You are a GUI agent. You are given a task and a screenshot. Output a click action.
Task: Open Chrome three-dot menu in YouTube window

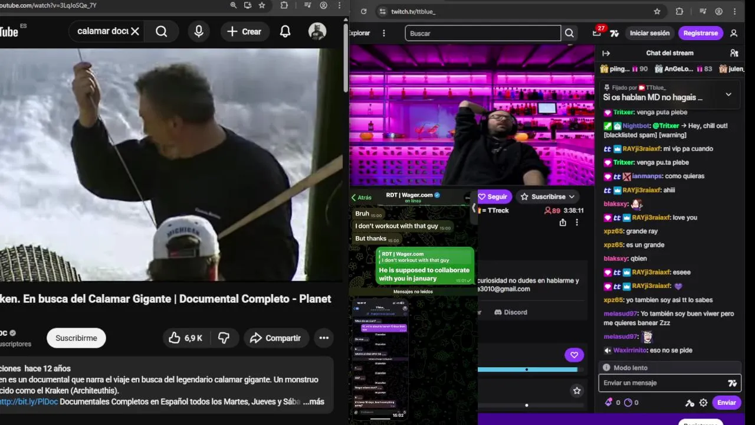click(x=339, y=5)
